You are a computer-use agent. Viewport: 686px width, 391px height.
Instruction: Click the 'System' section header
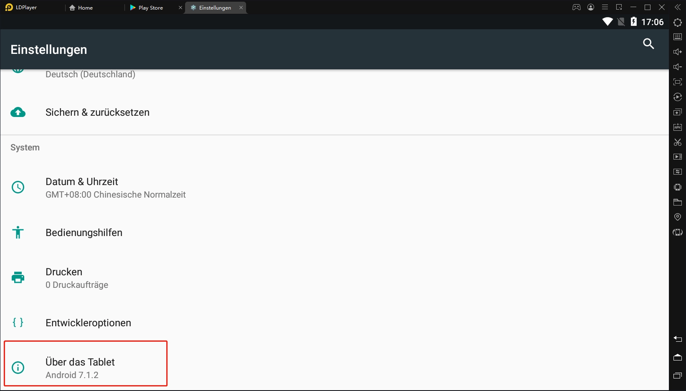click(x=25, y=147)
